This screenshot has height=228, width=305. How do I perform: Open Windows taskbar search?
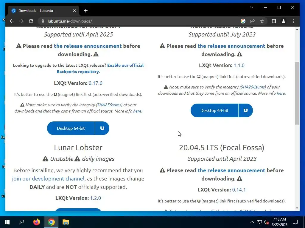pyautogui.click(x=21, y=222)
